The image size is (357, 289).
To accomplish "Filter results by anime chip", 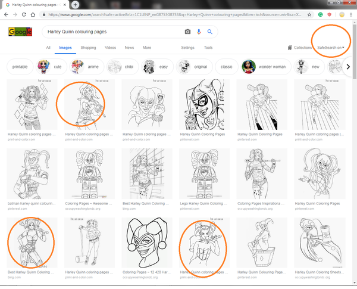I will [87, 67].
